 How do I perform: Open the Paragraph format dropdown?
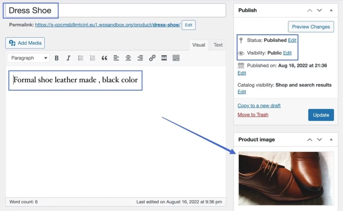click(x=29, y=58)
